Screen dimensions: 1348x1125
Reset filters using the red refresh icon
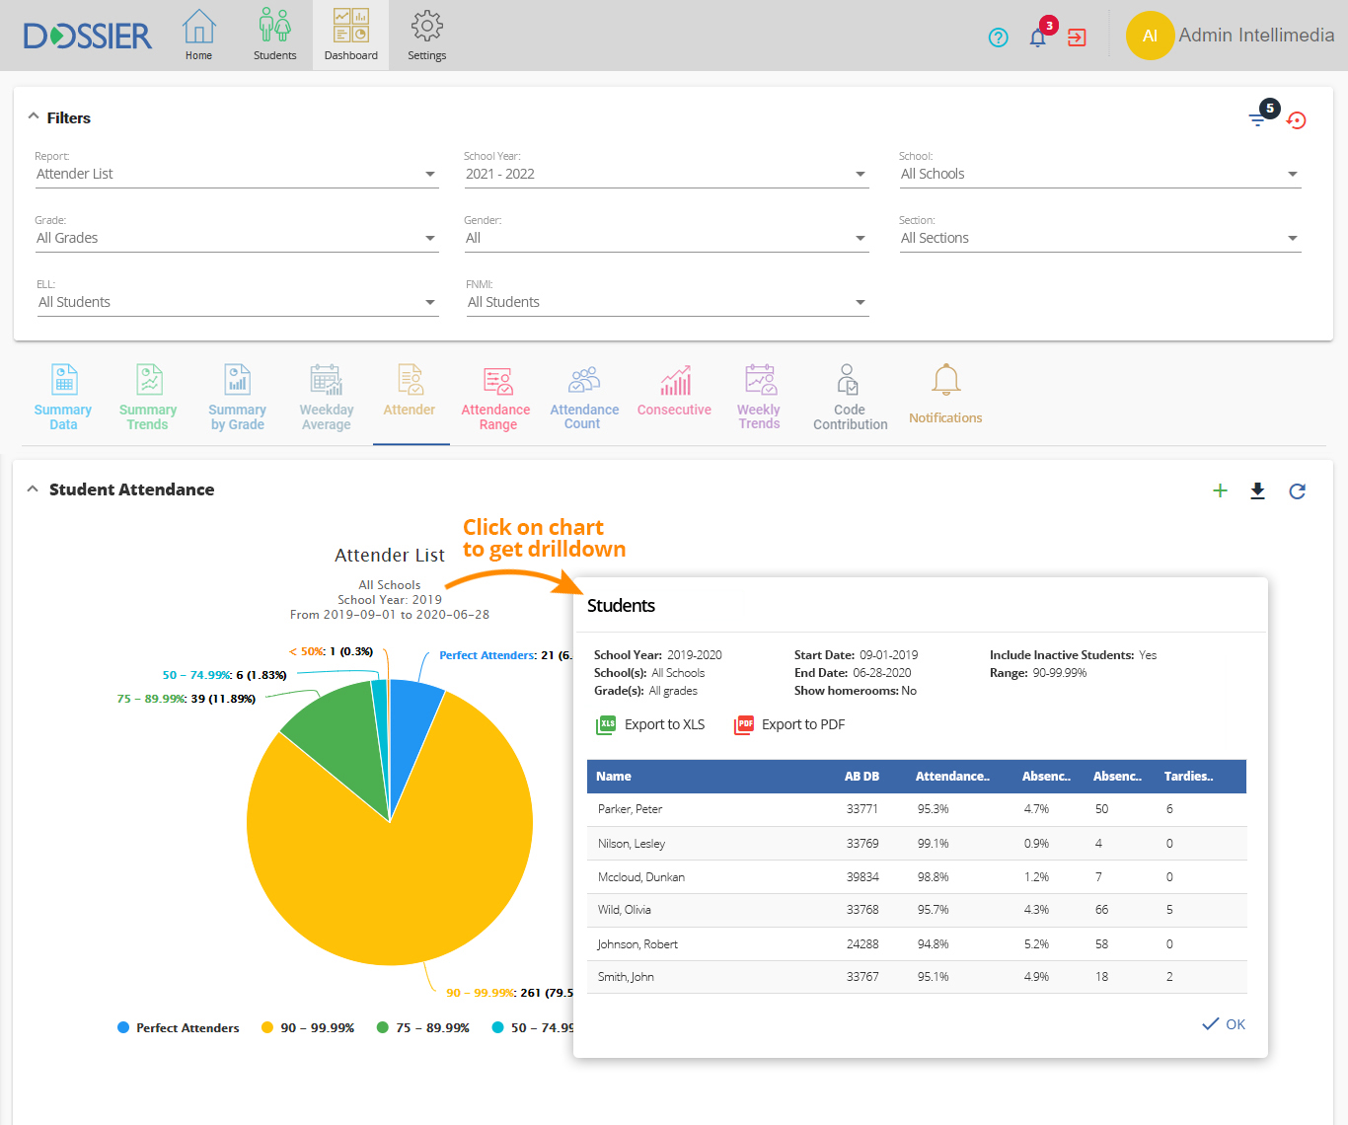[x=1297, y=120]
